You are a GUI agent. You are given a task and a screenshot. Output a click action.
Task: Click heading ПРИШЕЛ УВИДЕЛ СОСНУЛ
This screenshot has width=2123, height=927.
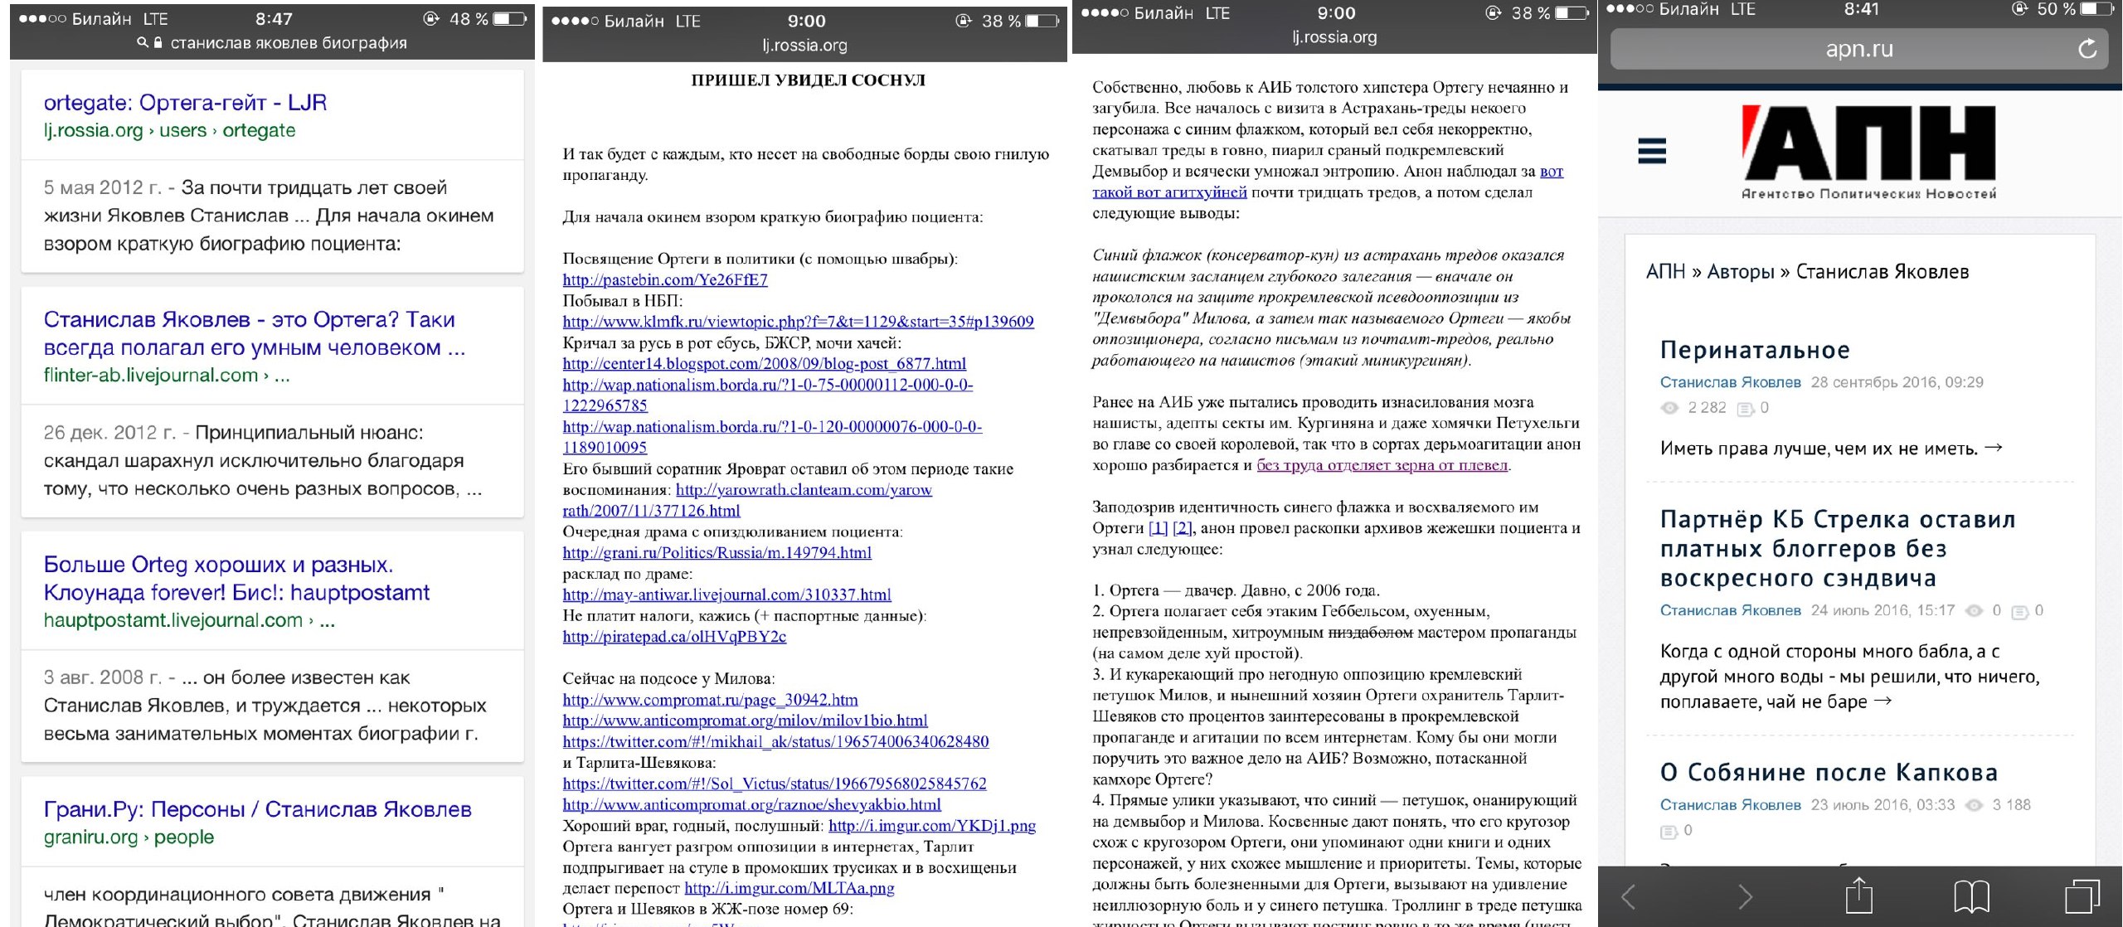[x=808, y=80]
